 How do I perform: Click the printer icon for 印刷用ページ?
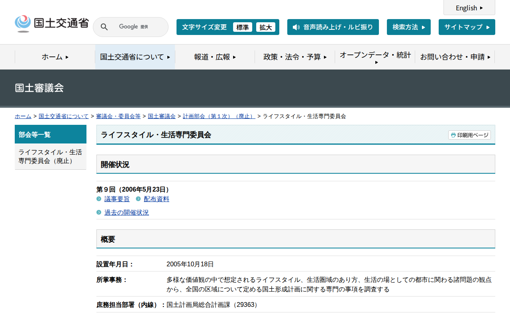453,135
